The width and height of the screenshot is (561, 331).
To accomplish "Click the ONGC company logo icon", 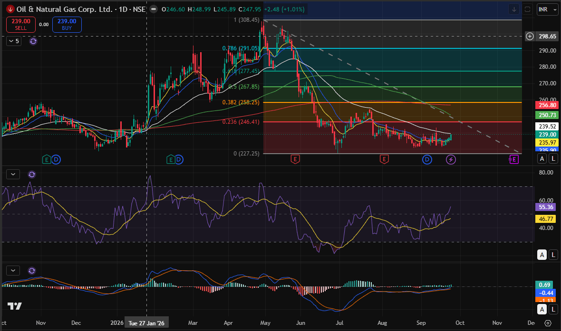I will (x=10, y=9).
